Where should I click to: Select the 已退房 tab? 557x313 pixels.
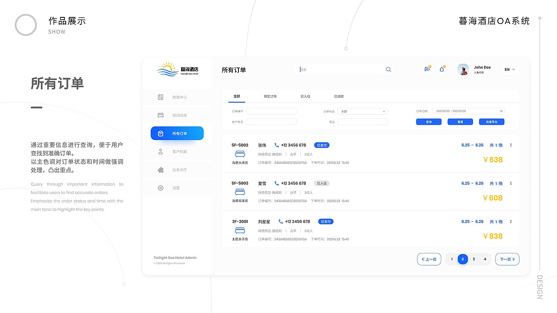click(339, 96)
